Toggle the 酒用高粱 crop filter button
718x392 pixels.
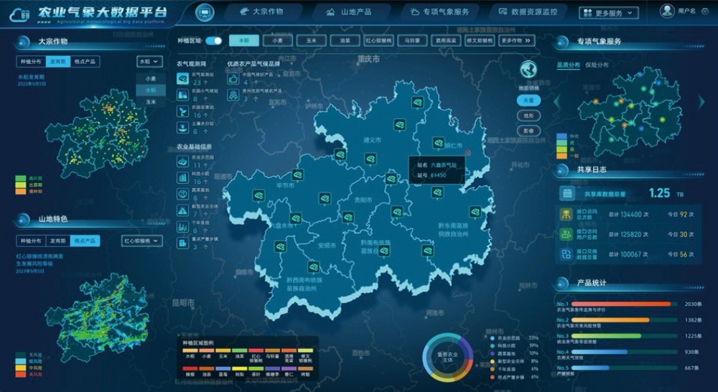(446, 40)
